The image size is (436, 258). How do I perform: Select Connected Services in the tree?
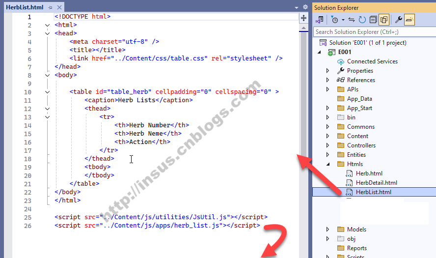pyautogui.click(x=372, y=61)
